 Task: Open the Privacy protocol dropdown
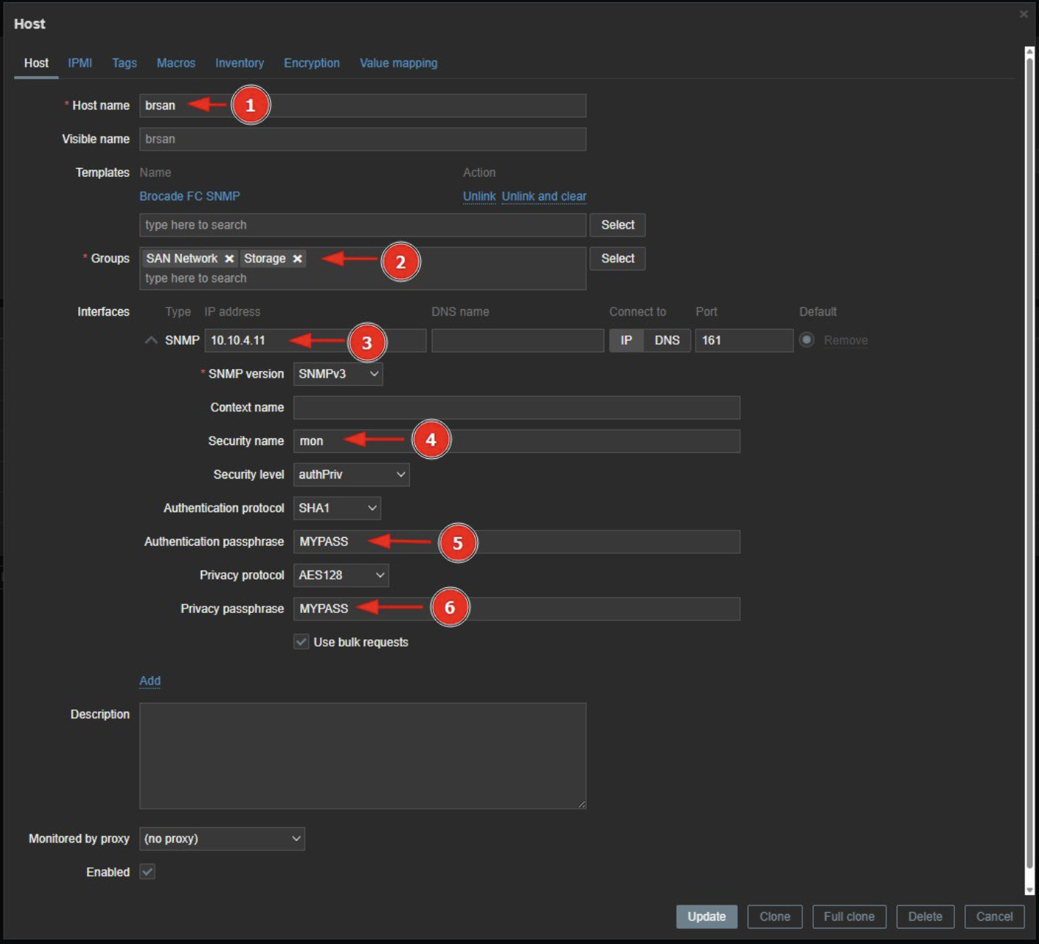point(341,576)
